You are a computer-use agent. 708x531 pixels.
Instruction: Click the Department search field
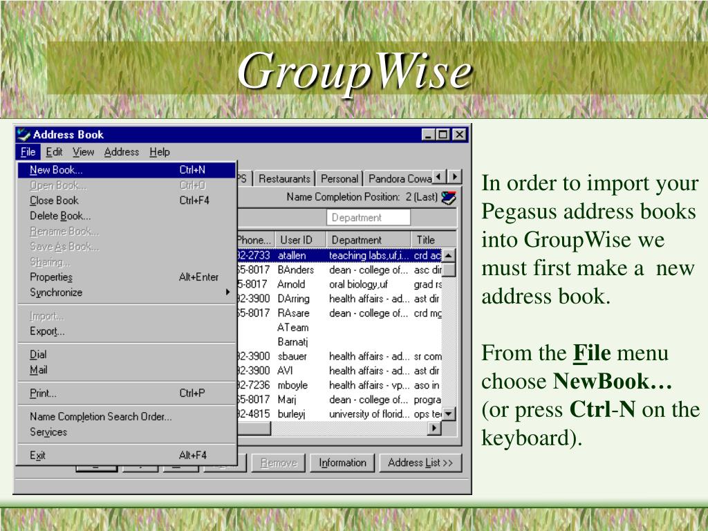click(x=369, y=217)
